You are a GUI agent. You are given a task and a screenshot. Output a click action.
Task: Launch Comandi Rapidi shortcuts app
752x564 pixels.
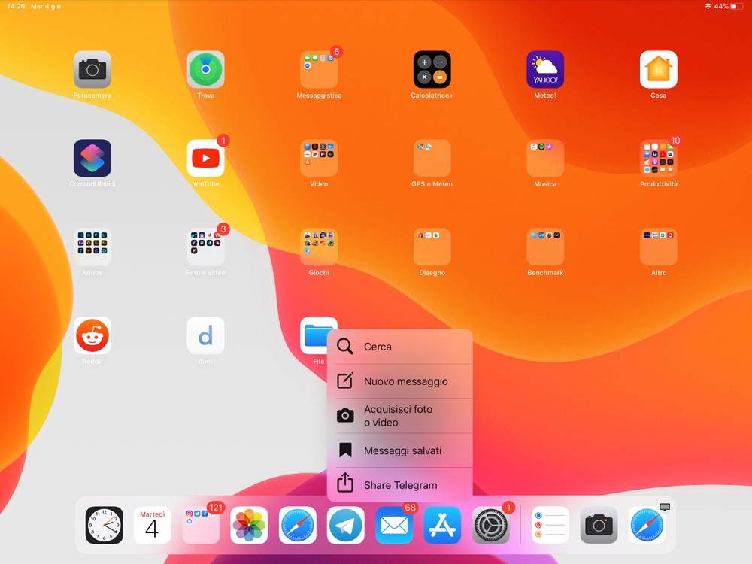[92, 158]
